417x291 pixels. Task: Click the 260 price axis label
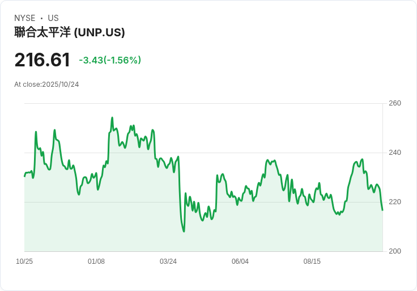pyautogui.click(x=395, y=103)
